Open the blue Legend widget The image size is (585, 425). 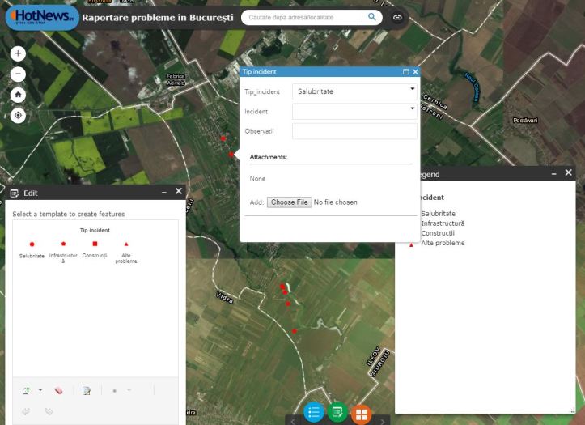(x=313, y=412)
